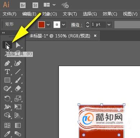This screenshot has height=138, width=140.
Task: Select the Line Segment tool
Action: pos(18,72)
